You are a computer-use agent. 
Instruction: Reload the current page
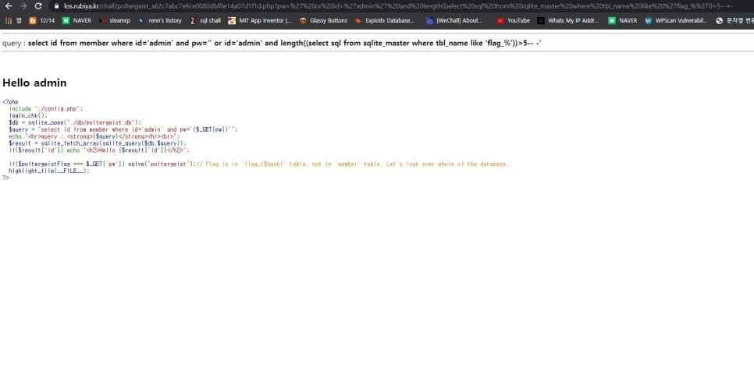38,6
